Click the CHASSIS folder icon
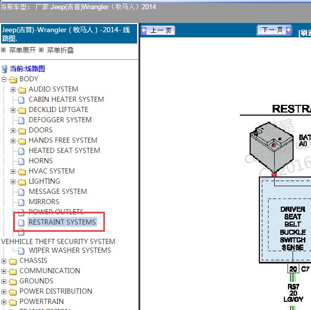 (13, 261)
